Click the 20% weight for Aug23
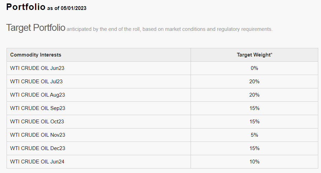321x173 pixels. pyautogui.click(x=254, y=95)
